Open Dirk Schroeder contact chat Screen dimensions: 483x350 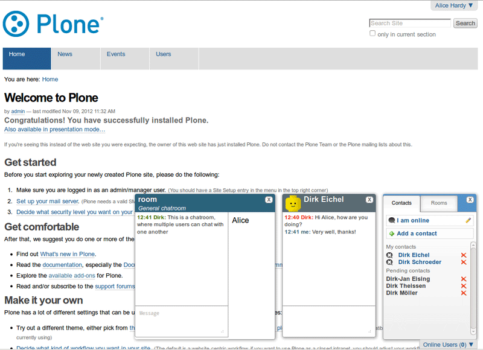point(420,262)
